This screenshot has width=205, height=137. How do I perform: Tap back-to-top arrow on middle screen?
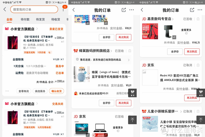(132, 120)
